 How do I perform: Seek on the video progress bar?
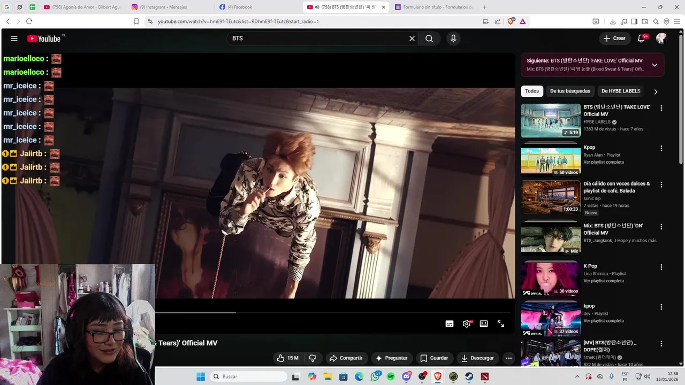(333, 312)
